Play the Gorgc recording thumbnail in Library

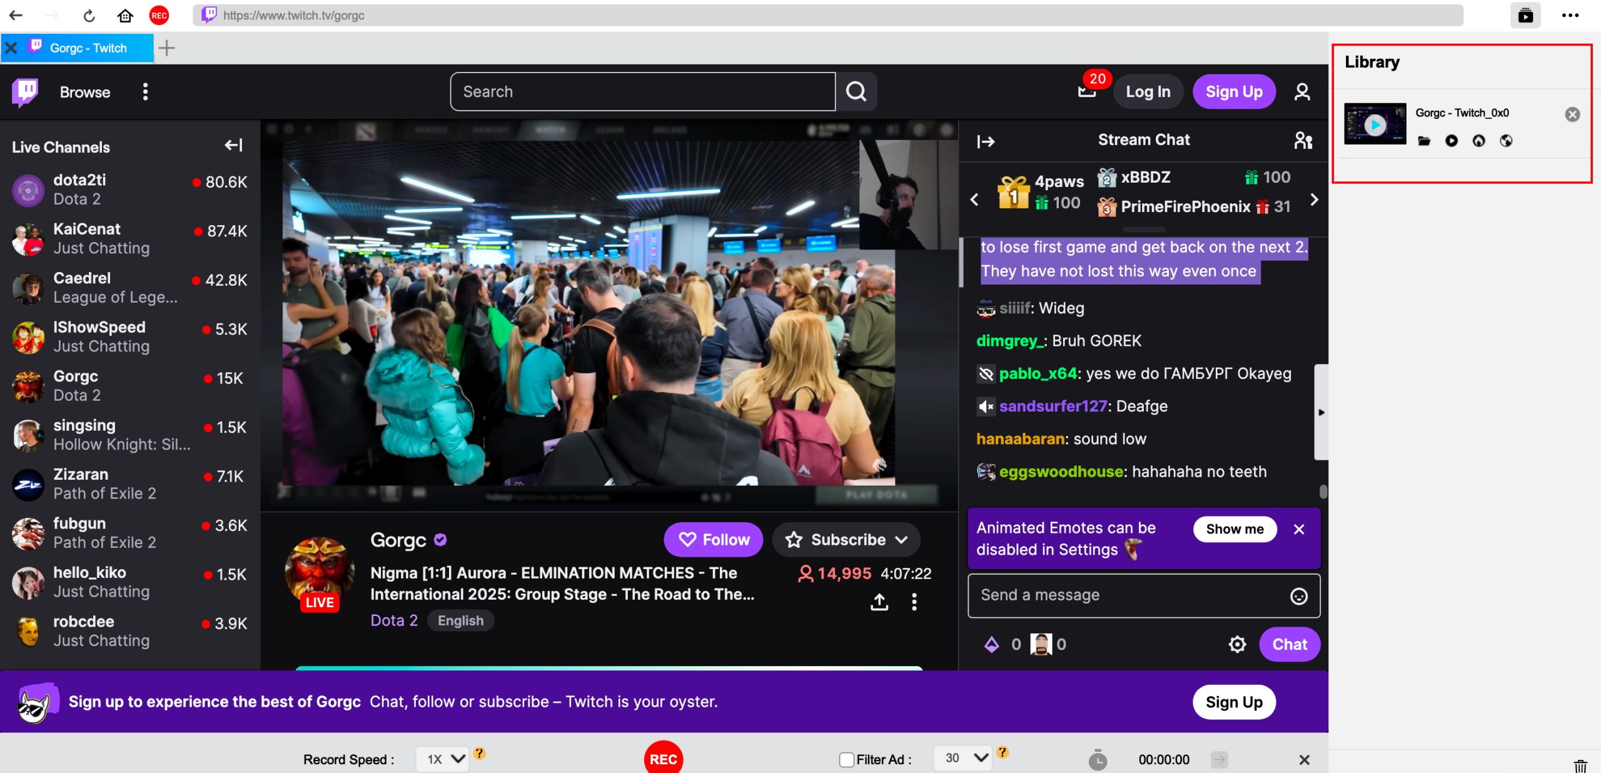pos(1375,124)
